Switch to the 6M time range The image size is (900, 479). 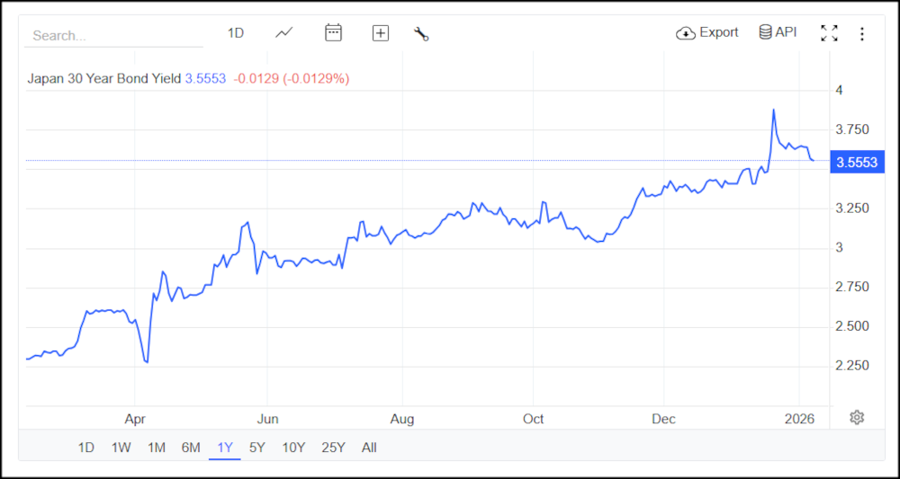[190, 448]
